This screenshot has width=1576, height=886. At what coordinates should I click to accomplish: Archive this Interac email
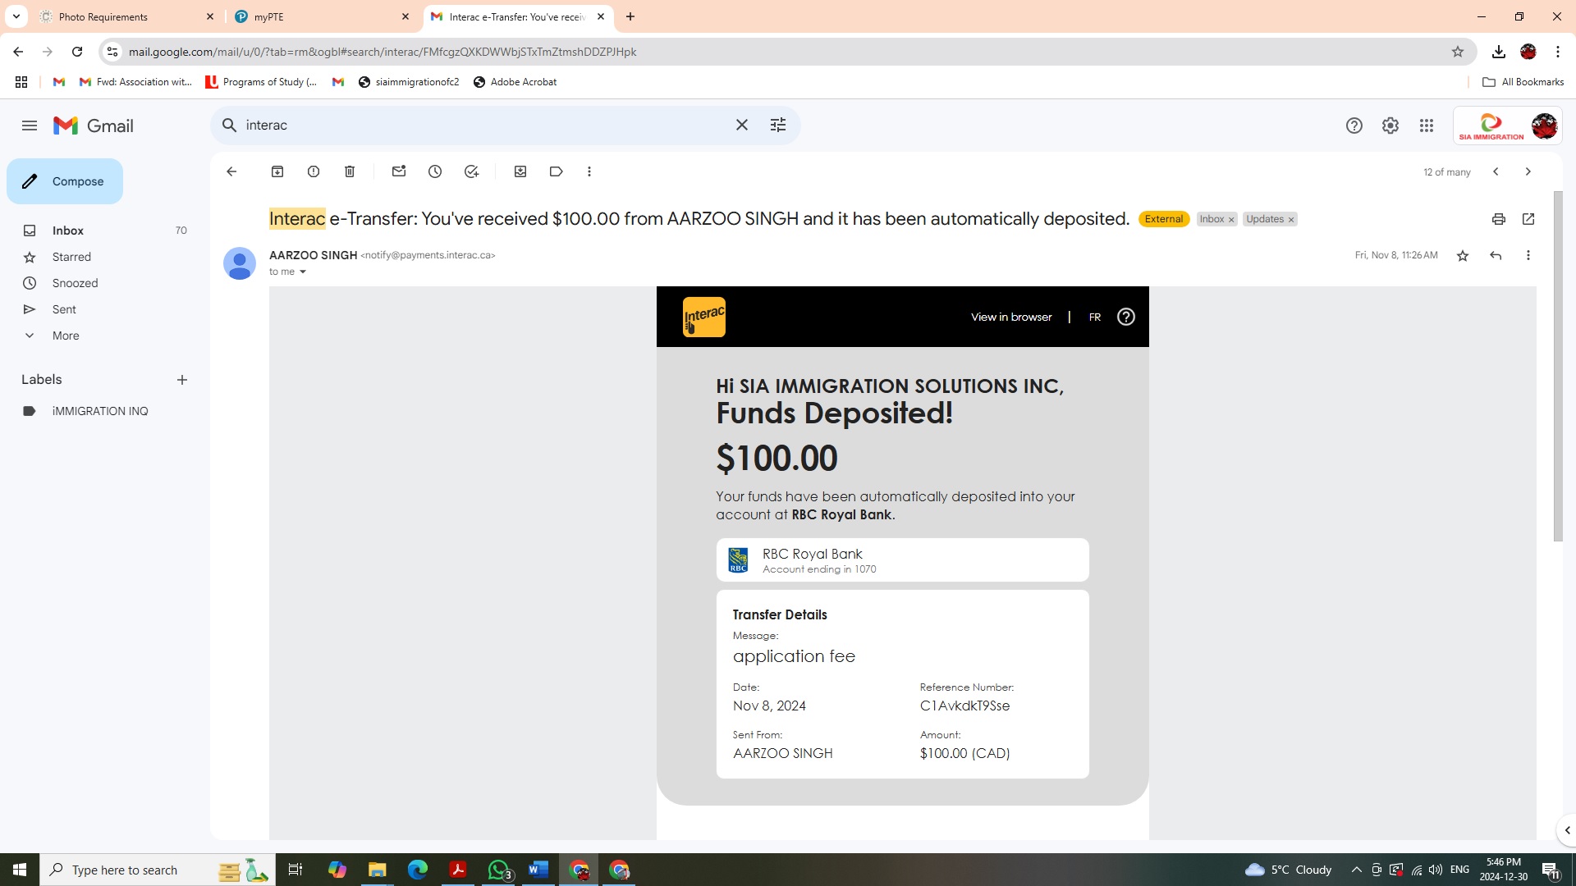point(277,171)
